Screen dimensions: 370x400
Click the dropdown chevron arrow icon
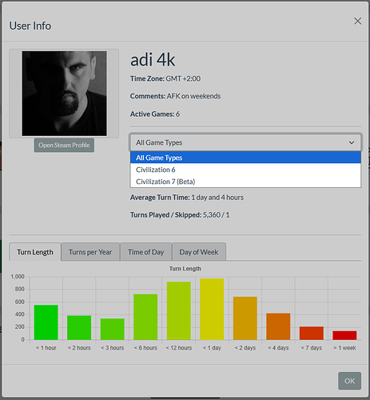click(x=352, y=142)
